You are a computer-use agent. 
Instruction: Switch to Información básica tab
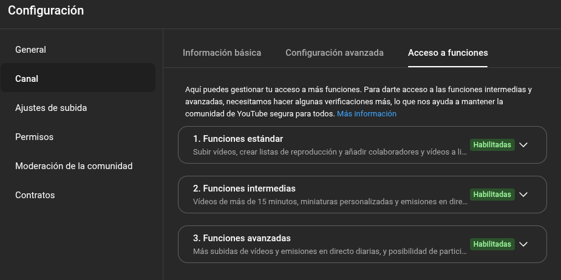click(222, 53)
